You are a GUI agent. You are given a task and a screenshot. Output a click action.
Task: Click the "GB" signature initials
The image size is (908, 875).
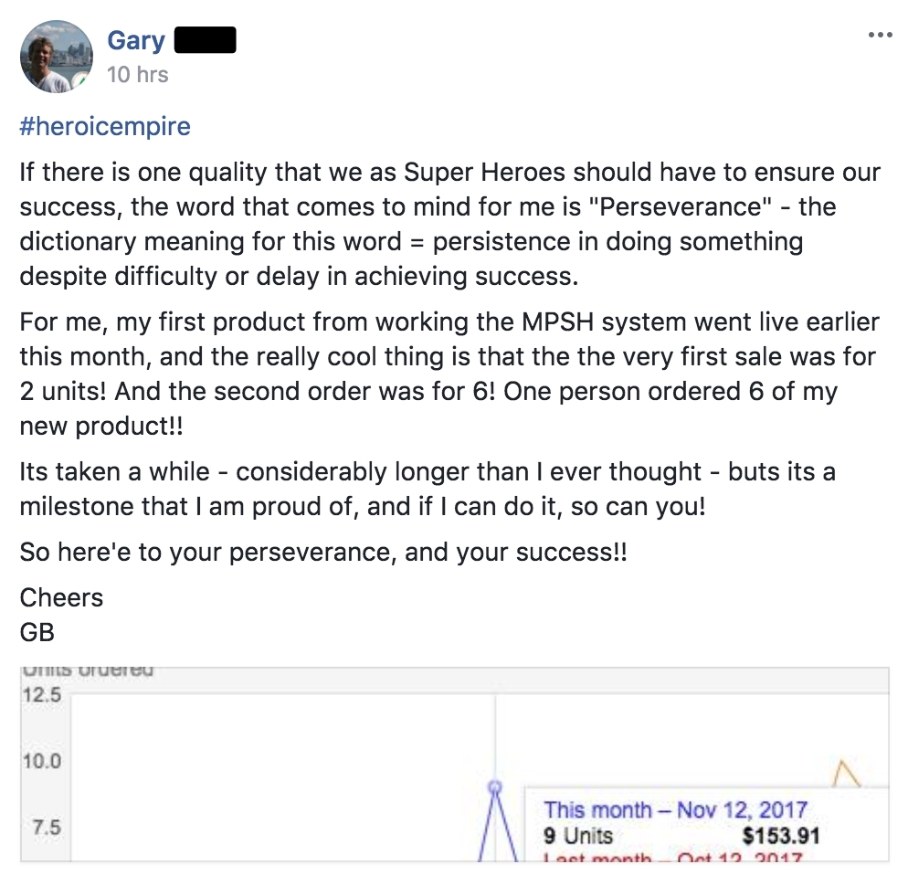pyautogui.click(x=37, y=631)
